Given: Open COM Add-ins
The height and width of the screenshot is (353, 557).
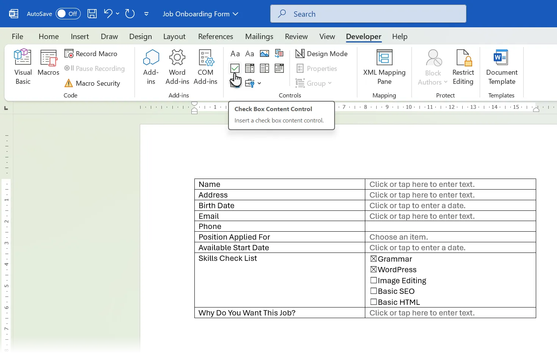Looking at the screenshot, I should click(205, 66).
